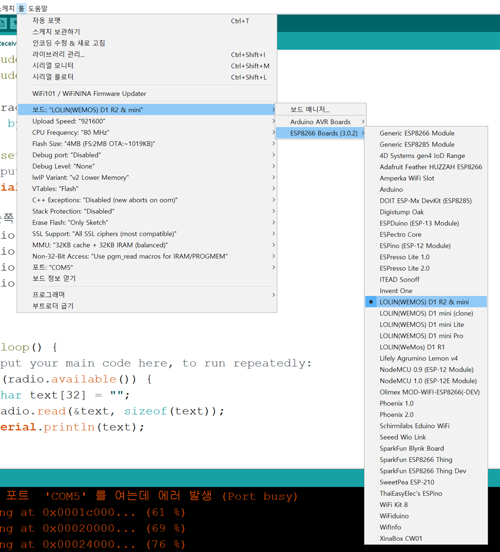Select ESPDuino (ESP-13 Module)
500x552 pixels.
pos(426,223)
